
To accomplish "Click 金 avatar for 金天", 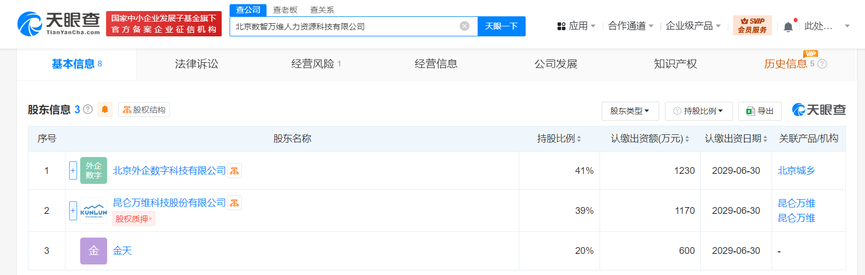I will coord(93,251).
